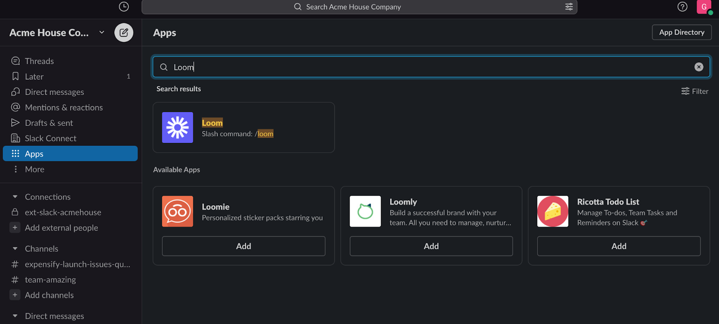The width and height of the screenshot is (719, 324).
Task: Click the Threads icon
Action: tap(15, 61)
